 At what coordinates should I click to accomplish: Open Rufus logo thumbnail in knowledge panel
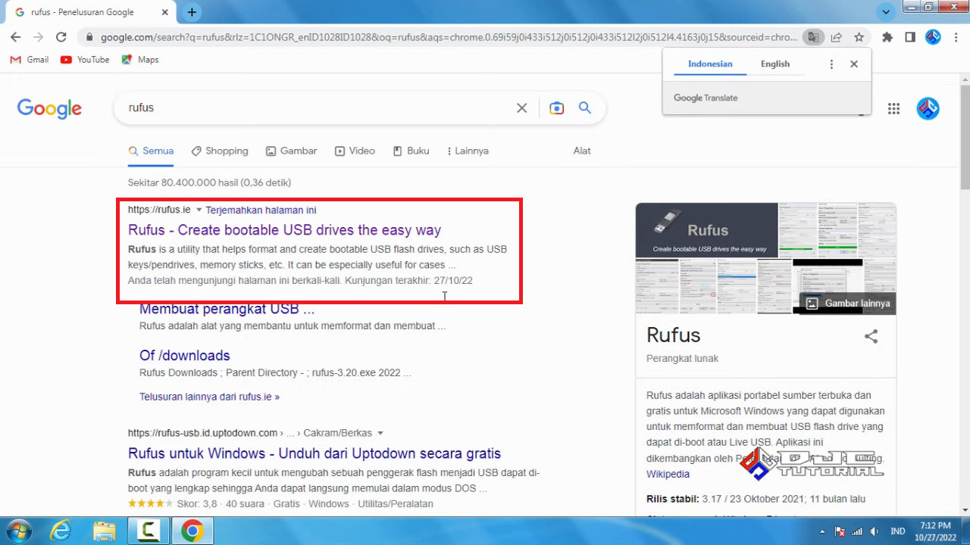(x=706, y=230)
